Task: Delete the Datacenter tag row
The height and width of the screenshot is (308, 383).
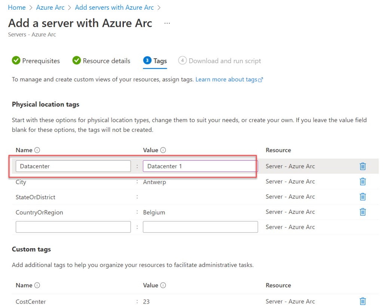Action: tap(362, 166)
